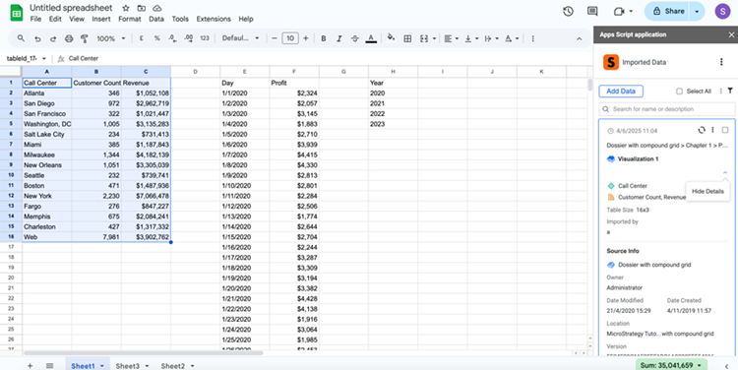Open the fill color picker
738x370 pixels.
tap(391, 38)
